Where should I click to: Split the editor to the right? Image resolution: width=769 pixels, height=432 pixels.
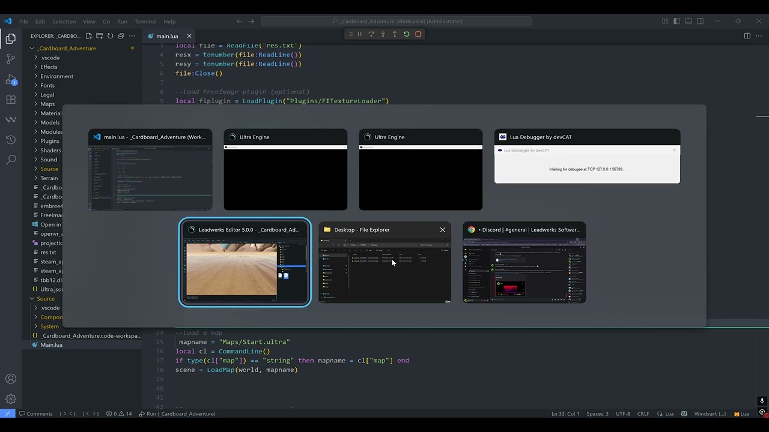(747, 36)
